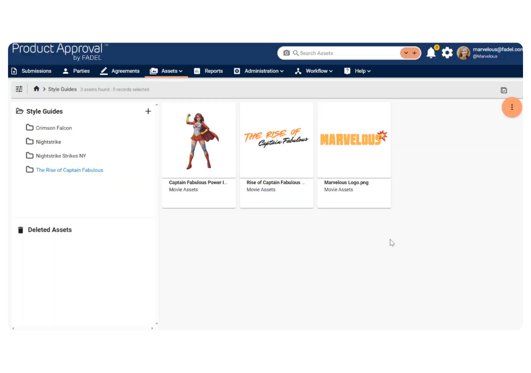Go to home via breadcrumb icon
531x373 pixels.
37,89
